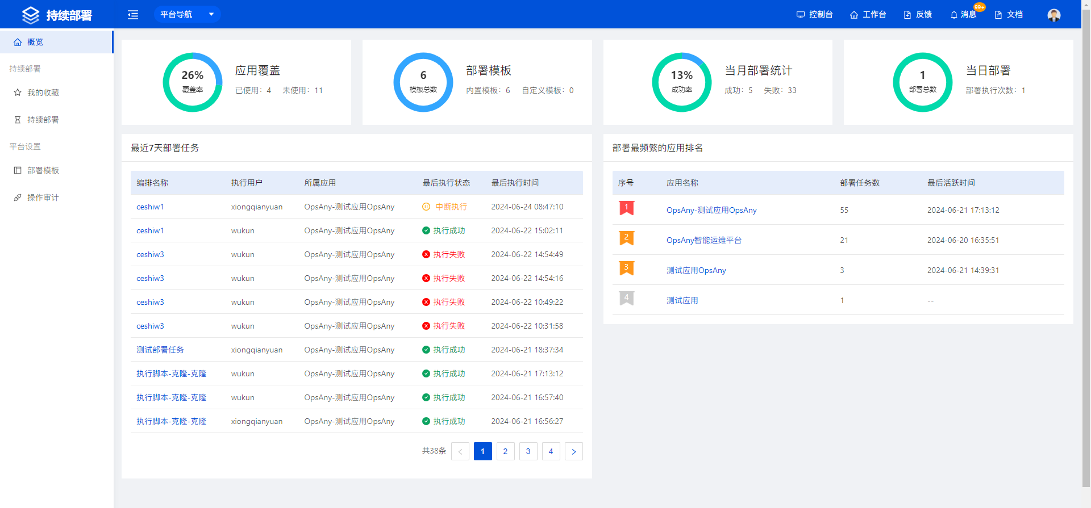Image resolution: width=1091 pixels, height=508 pixels.
Task: Go to page 4
Action: [x=551, y=451]
